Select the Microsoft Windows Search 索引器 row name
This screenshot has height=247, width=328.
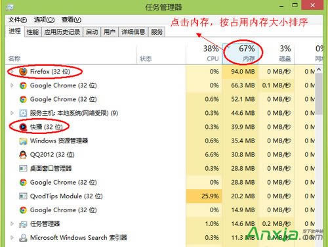pos(79,238)
